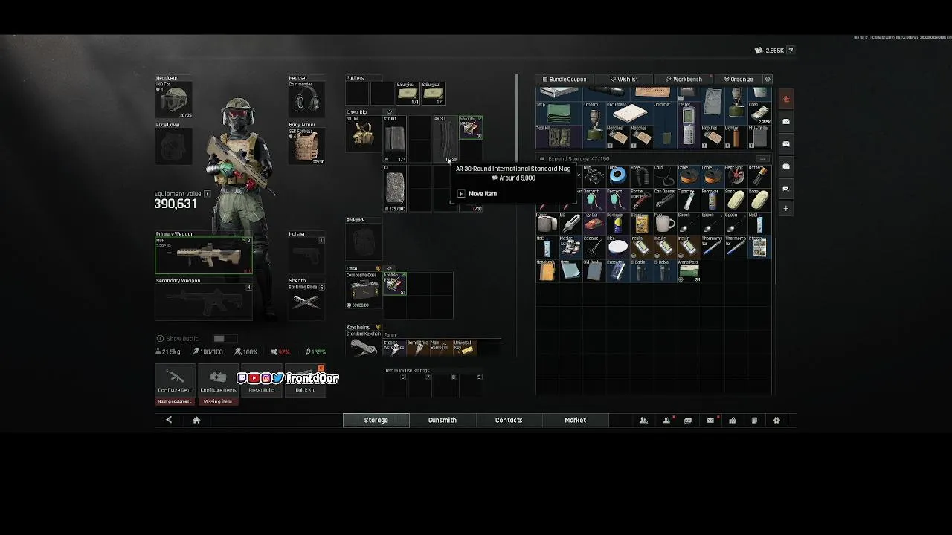Select the Tape item in storage
Screen dimensions: 952x535
point(617,177)
